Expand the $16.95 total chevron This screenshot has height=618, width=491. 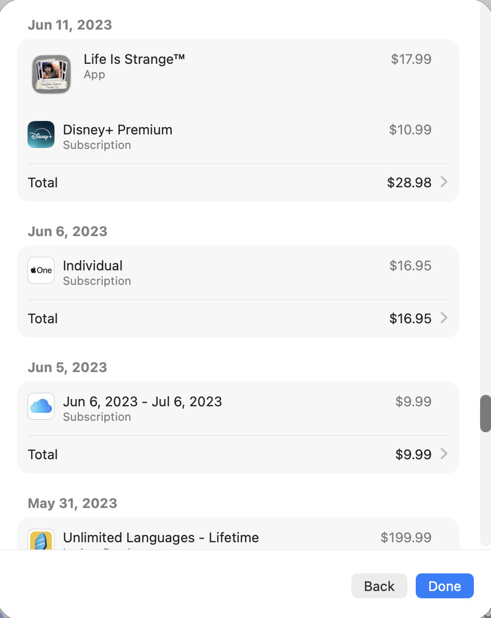444,318
